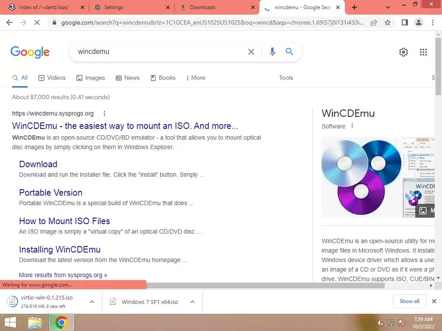Screen dimensions: 442x331
Task: Open WinCDEmu easiest way to mount result
Action: [x=125, y=126]
